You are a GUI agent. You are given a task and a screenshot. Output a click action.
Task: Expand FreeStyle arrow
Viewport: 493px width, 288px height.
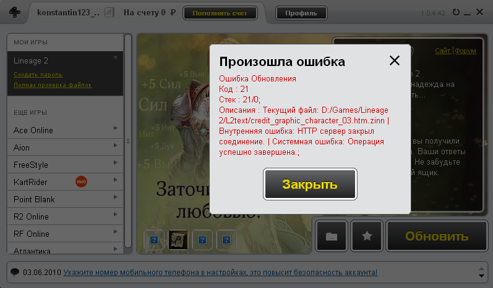116,162
